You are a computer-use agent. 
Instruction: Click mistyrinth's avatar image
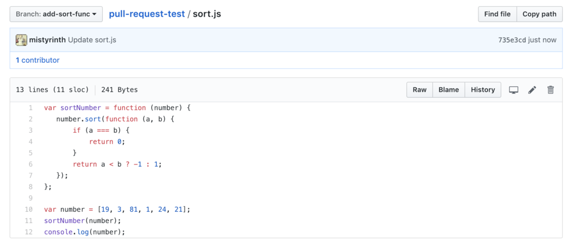[x=21, y=40]
